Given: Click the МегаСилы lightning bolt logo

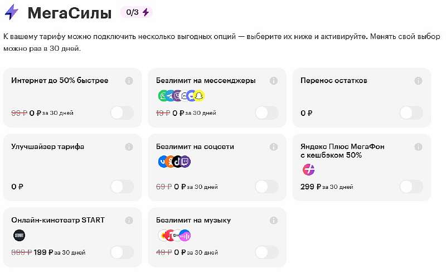Looking at the screenshot, I should [11, 12].
